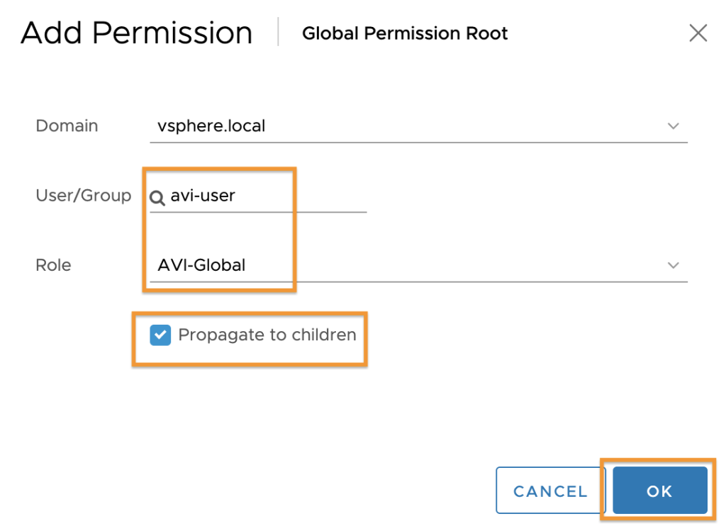Click the User/Group field label
This screenshot has width=726, height=531.
[84, 196]
